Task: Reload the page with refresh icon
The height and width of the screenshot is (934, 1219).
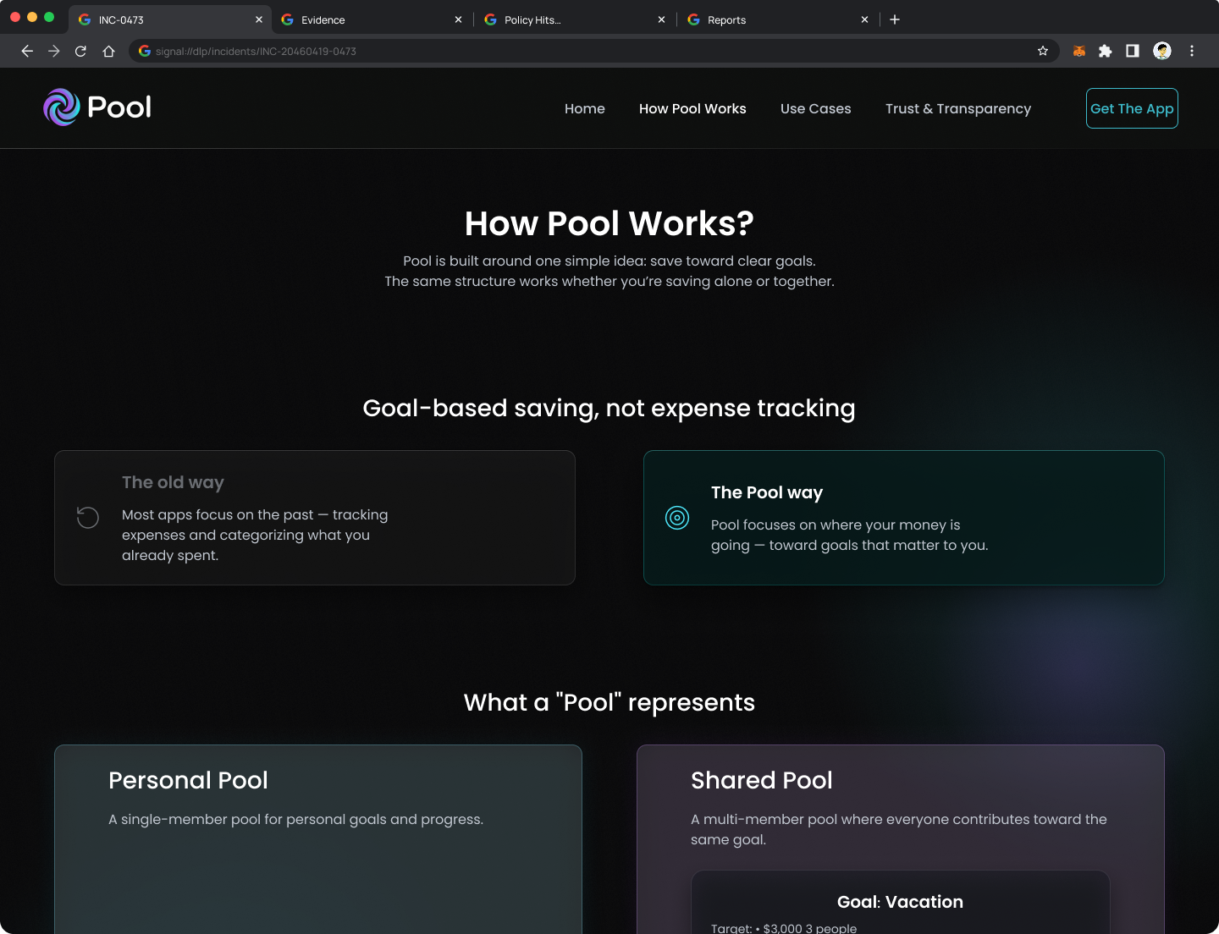Action: pyautogui.click(x=81, y=52)
